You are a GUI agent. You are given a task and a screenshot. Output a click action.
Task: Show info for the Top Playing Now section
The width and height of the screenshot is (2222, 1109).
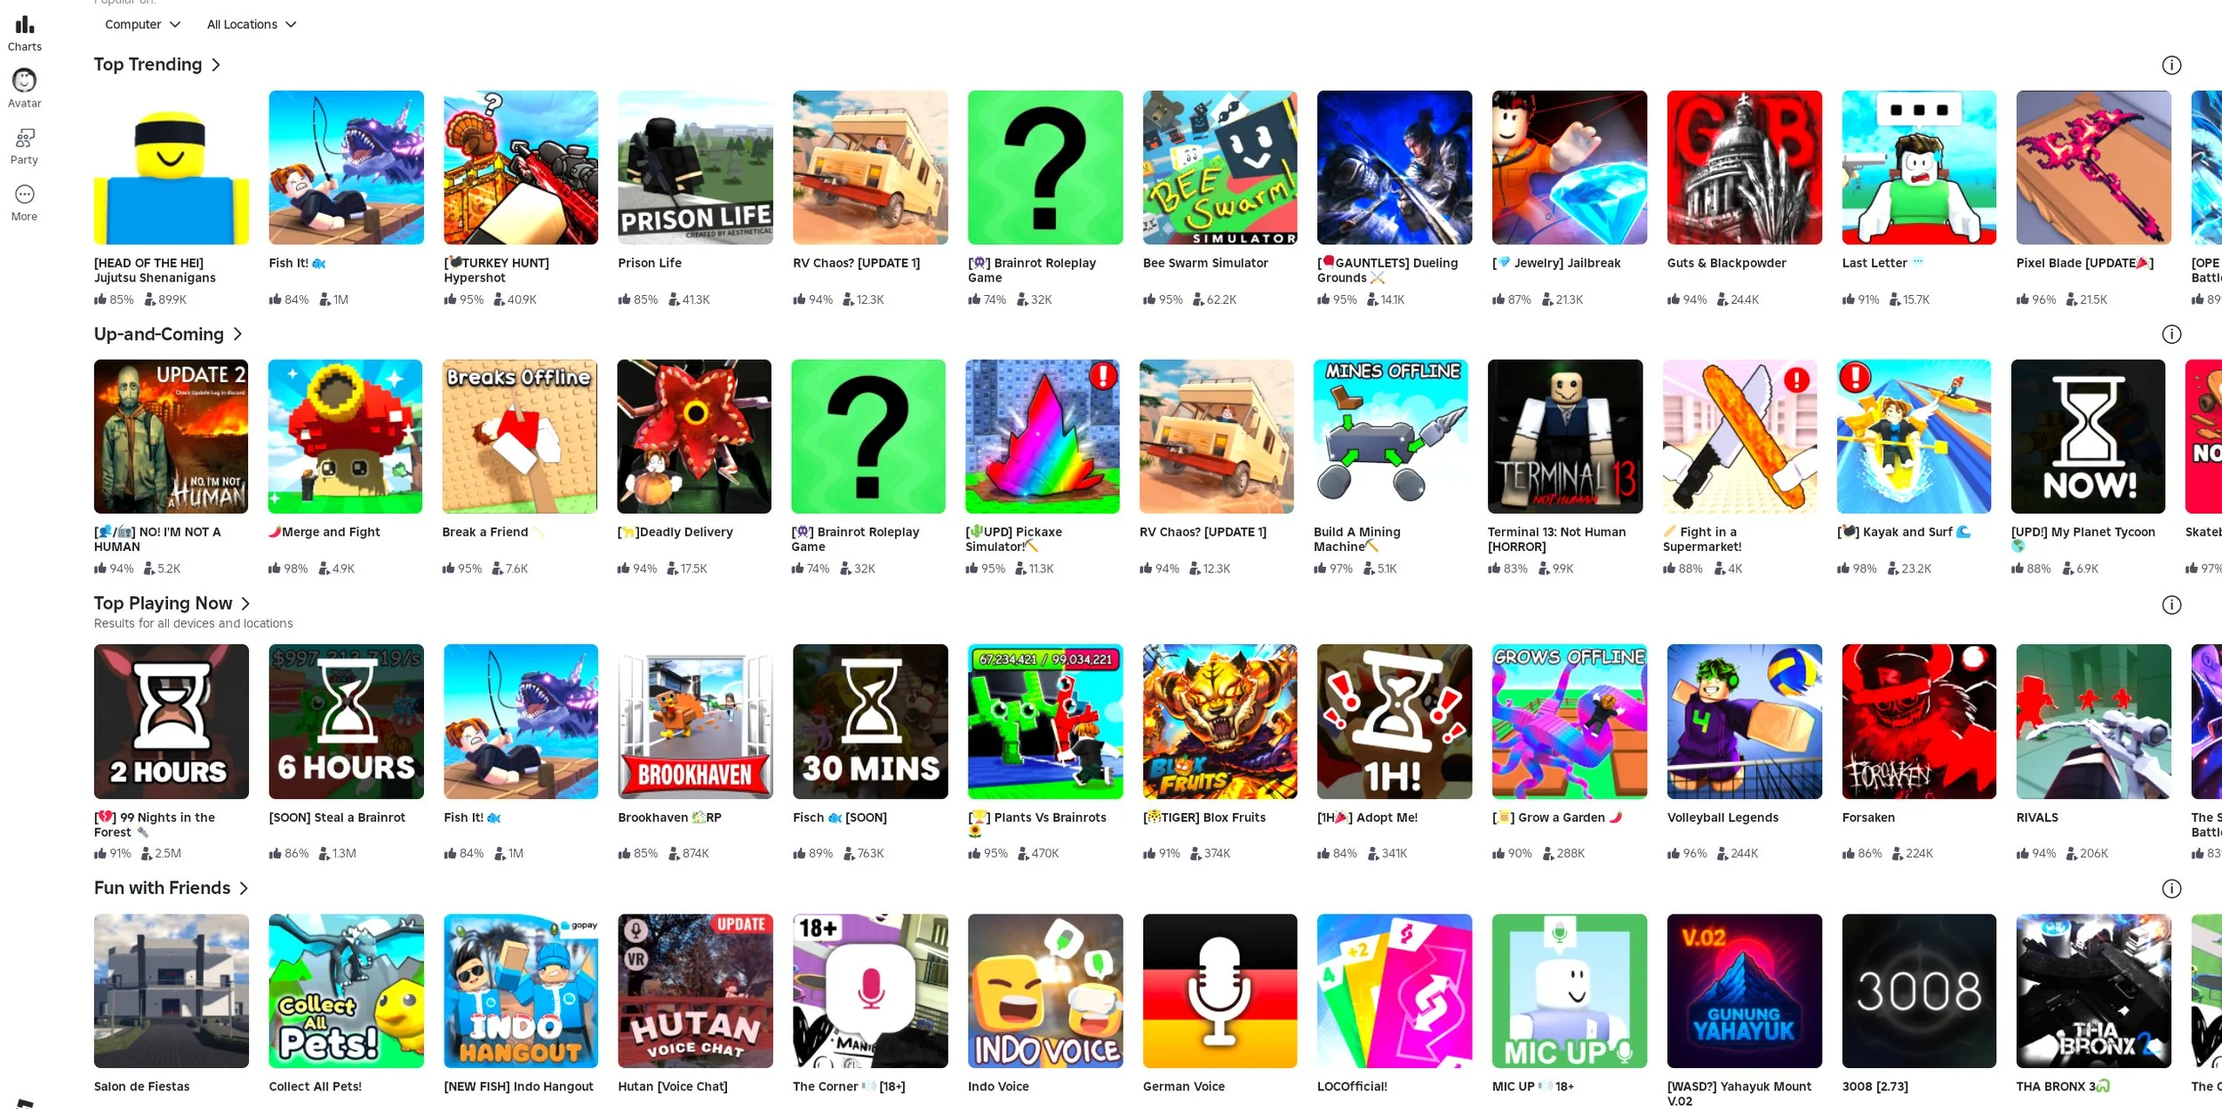coord(2171,605)
